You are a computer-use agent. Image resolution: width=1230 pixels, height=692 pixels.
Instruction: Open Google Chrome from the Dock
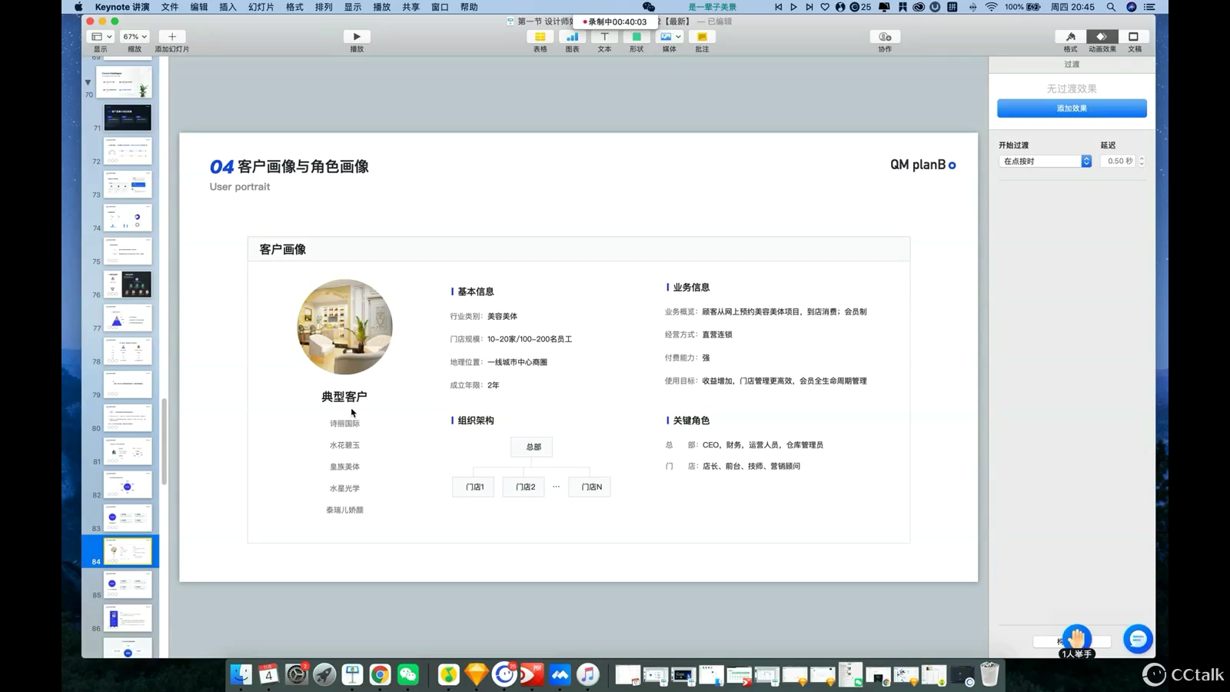tap(380, 674)
